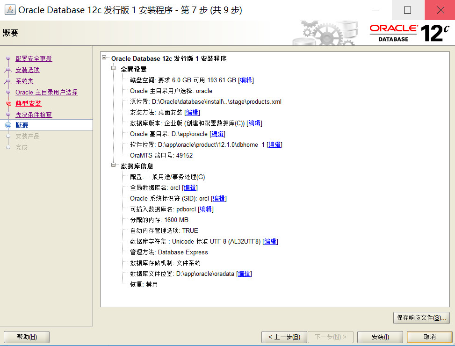Click the 帮助(H) button
The image size is (455, 346).
tap(27, 337)
